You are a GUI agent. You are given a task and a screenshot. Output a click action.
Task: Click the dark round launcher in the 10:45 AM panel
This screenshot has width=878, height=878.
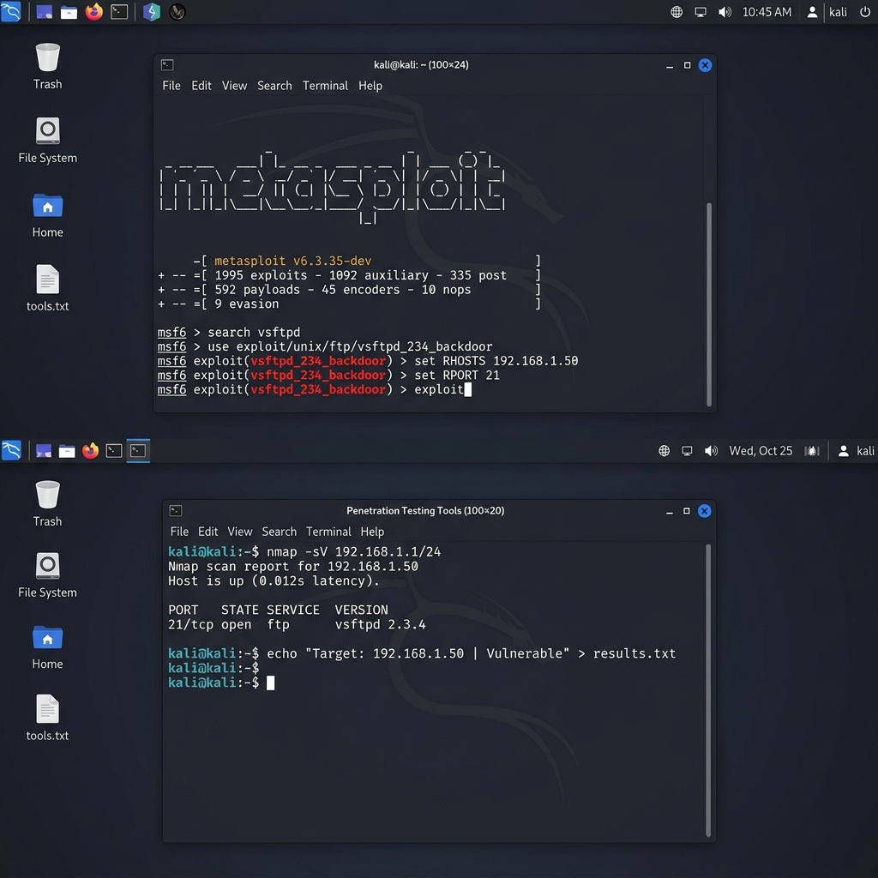(x=177, y=12)
